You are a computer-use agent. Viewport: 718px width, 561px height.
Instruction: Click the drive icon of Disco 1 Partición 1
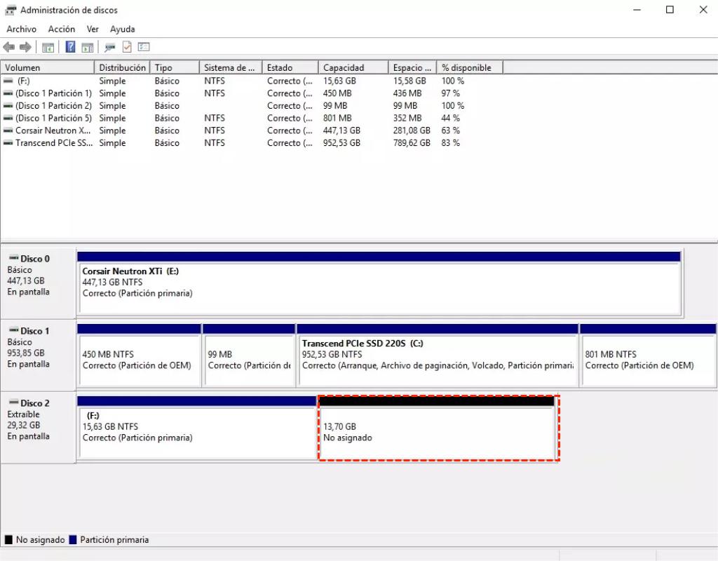(8, 93)
